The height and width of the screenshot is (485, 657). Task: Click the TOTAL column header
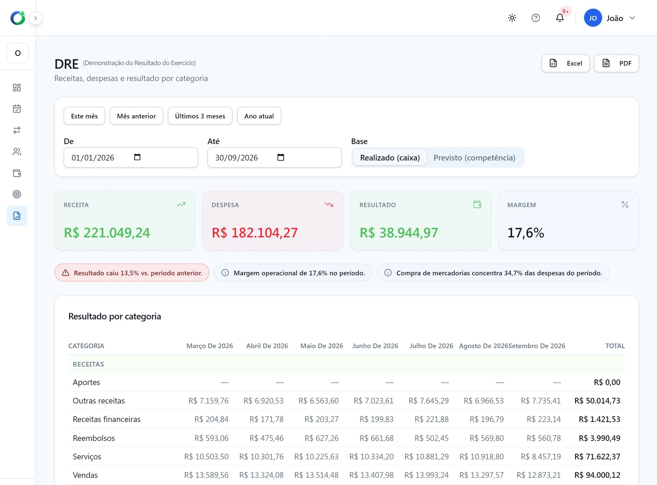tap(615, 346)
